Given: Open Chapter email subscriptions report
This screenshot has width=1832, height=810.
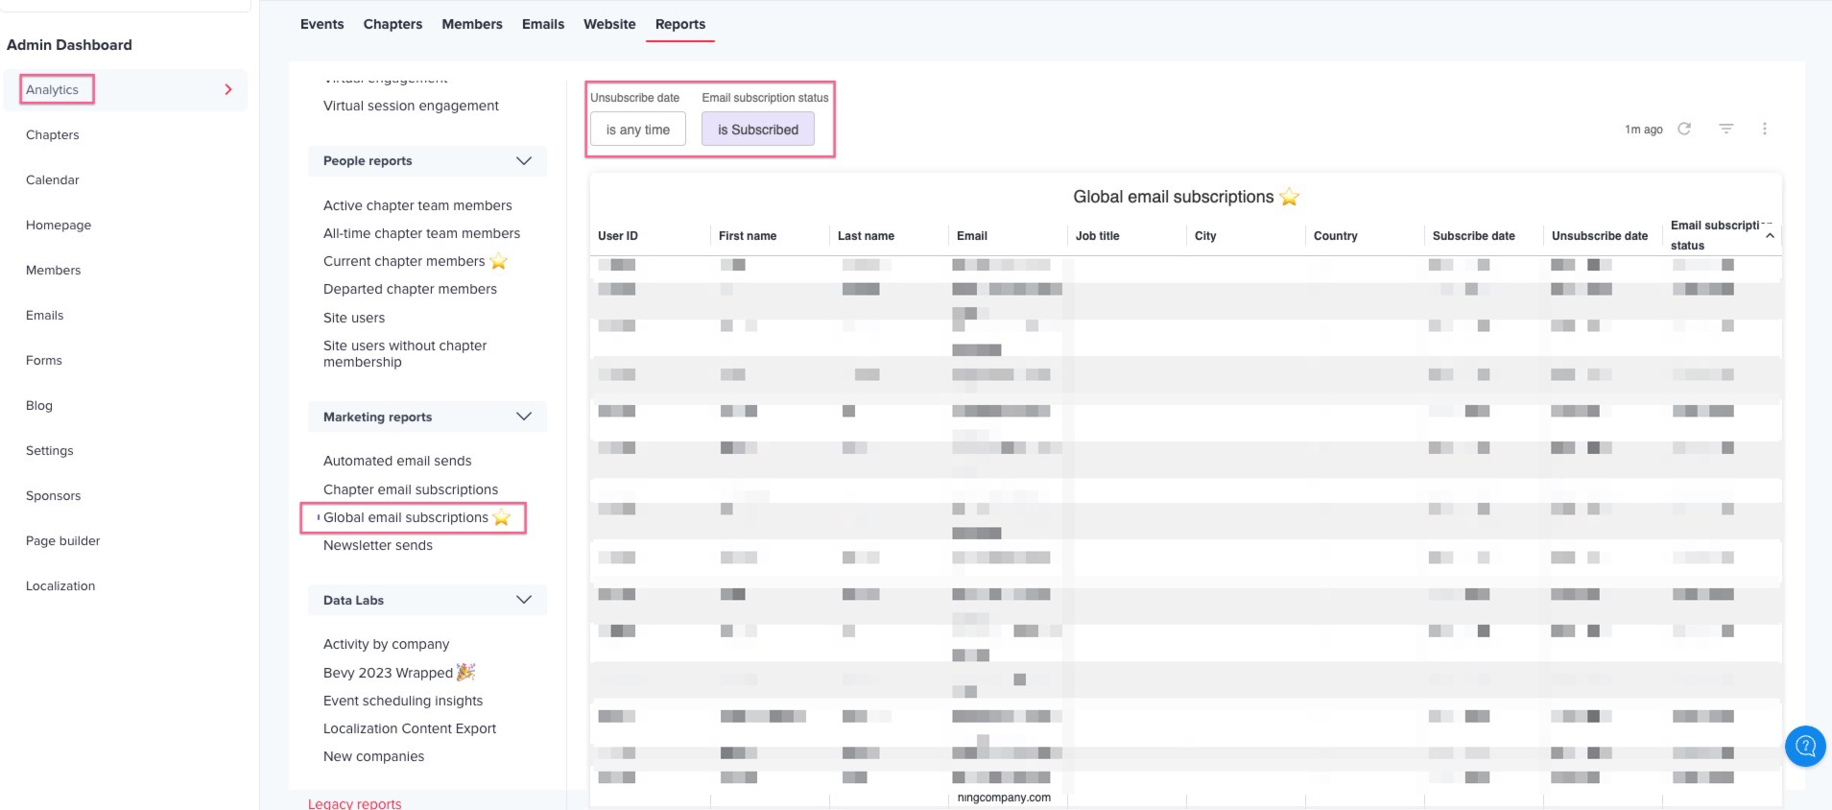Looking at the screenshot, I should 410,489.
